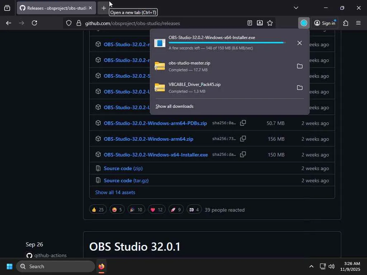Show obs-studio-master.zip in folder
This screenshot has height=275, width=367.
(300, 66)
